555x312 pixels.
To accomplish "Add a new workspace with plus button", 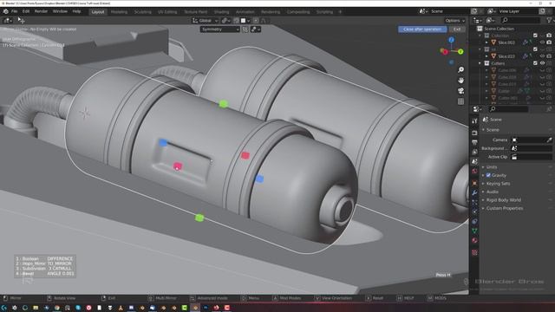I will click(x=340, y=11).
